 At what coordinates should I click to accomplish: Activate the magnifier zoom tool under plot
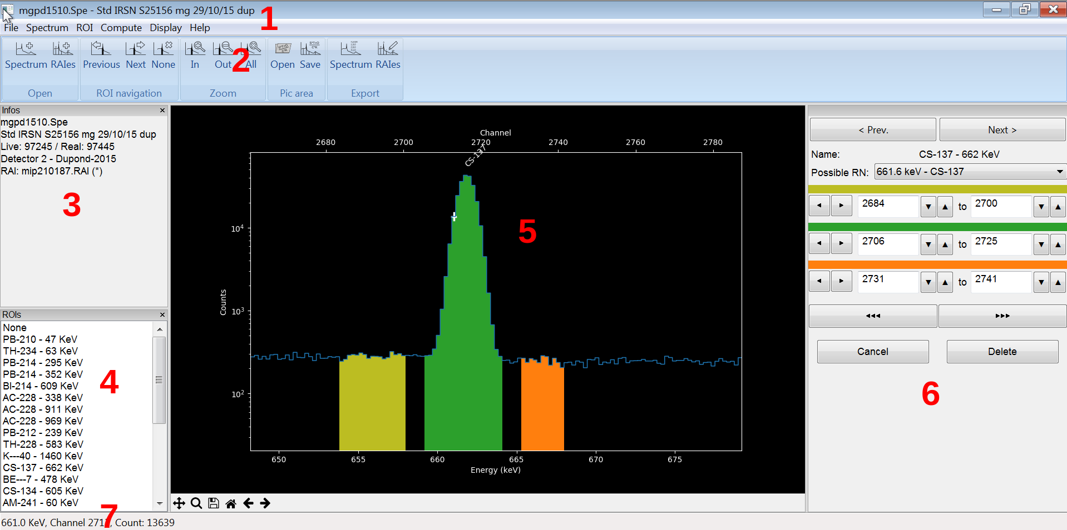(196, 503)
